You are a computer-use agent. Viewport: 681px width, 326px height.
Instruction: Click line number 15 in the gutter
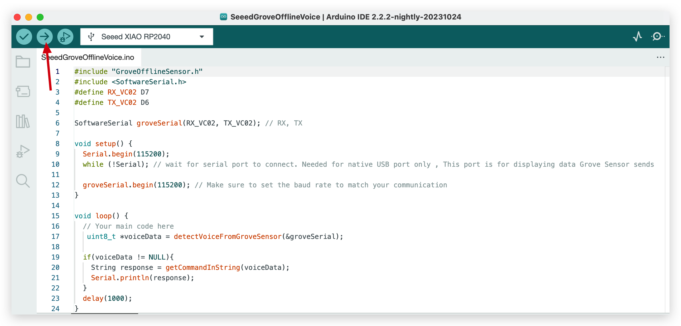click(x=56, y=216)
